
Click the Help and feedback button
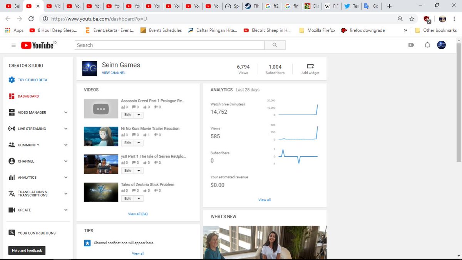click(x=27, y=250)
